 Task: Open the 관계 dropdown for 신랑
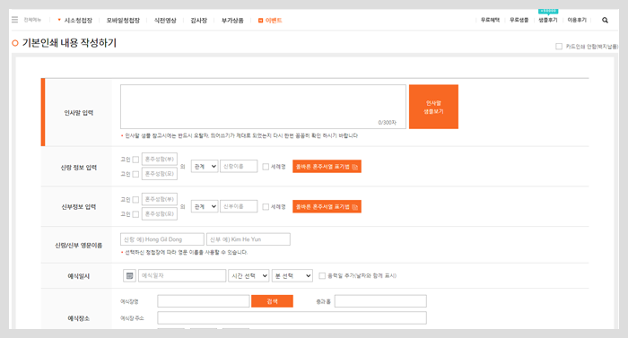pos(205,166)
